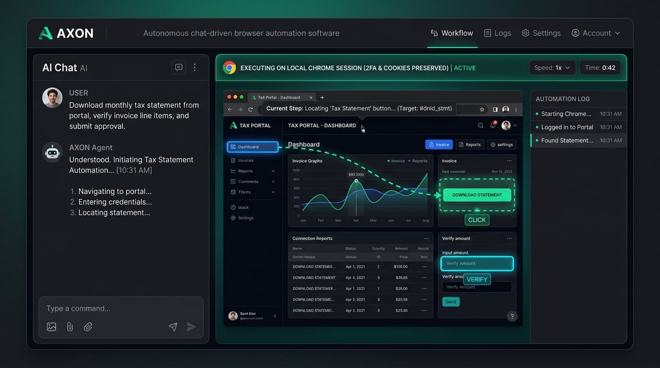Select Dashboard in the Tax Portal sidebar
The height and width of the screenshot is (368, 660).
click(x=253, y=147)
